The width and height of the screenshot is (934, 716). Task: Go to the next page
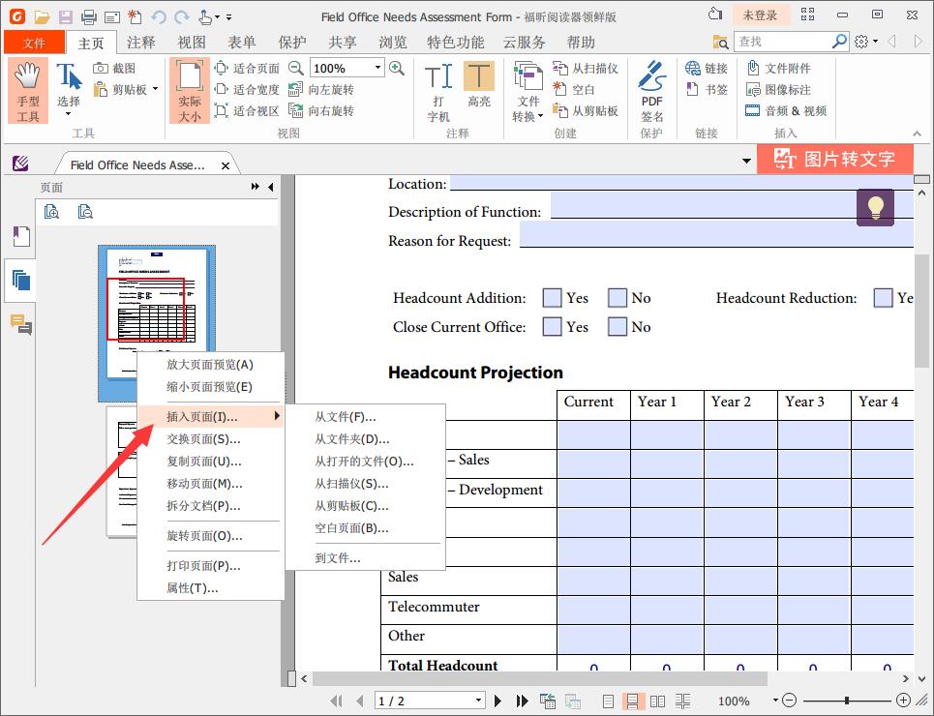497,701
